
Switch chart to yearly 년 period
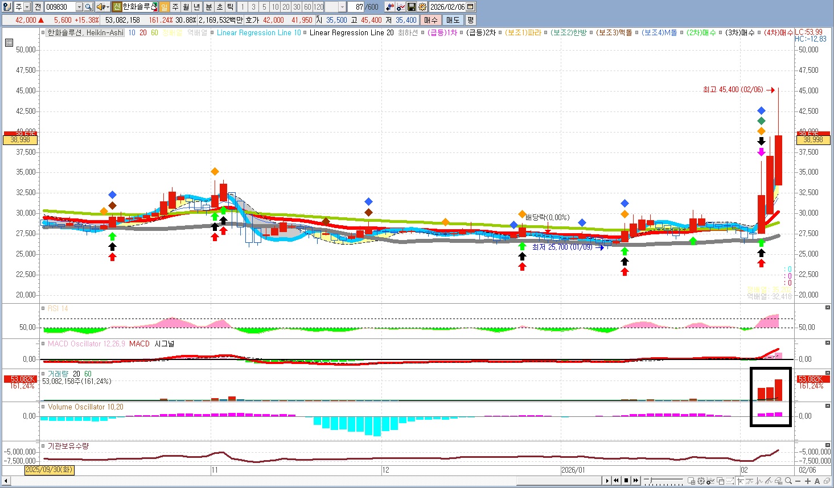point(197,7)
